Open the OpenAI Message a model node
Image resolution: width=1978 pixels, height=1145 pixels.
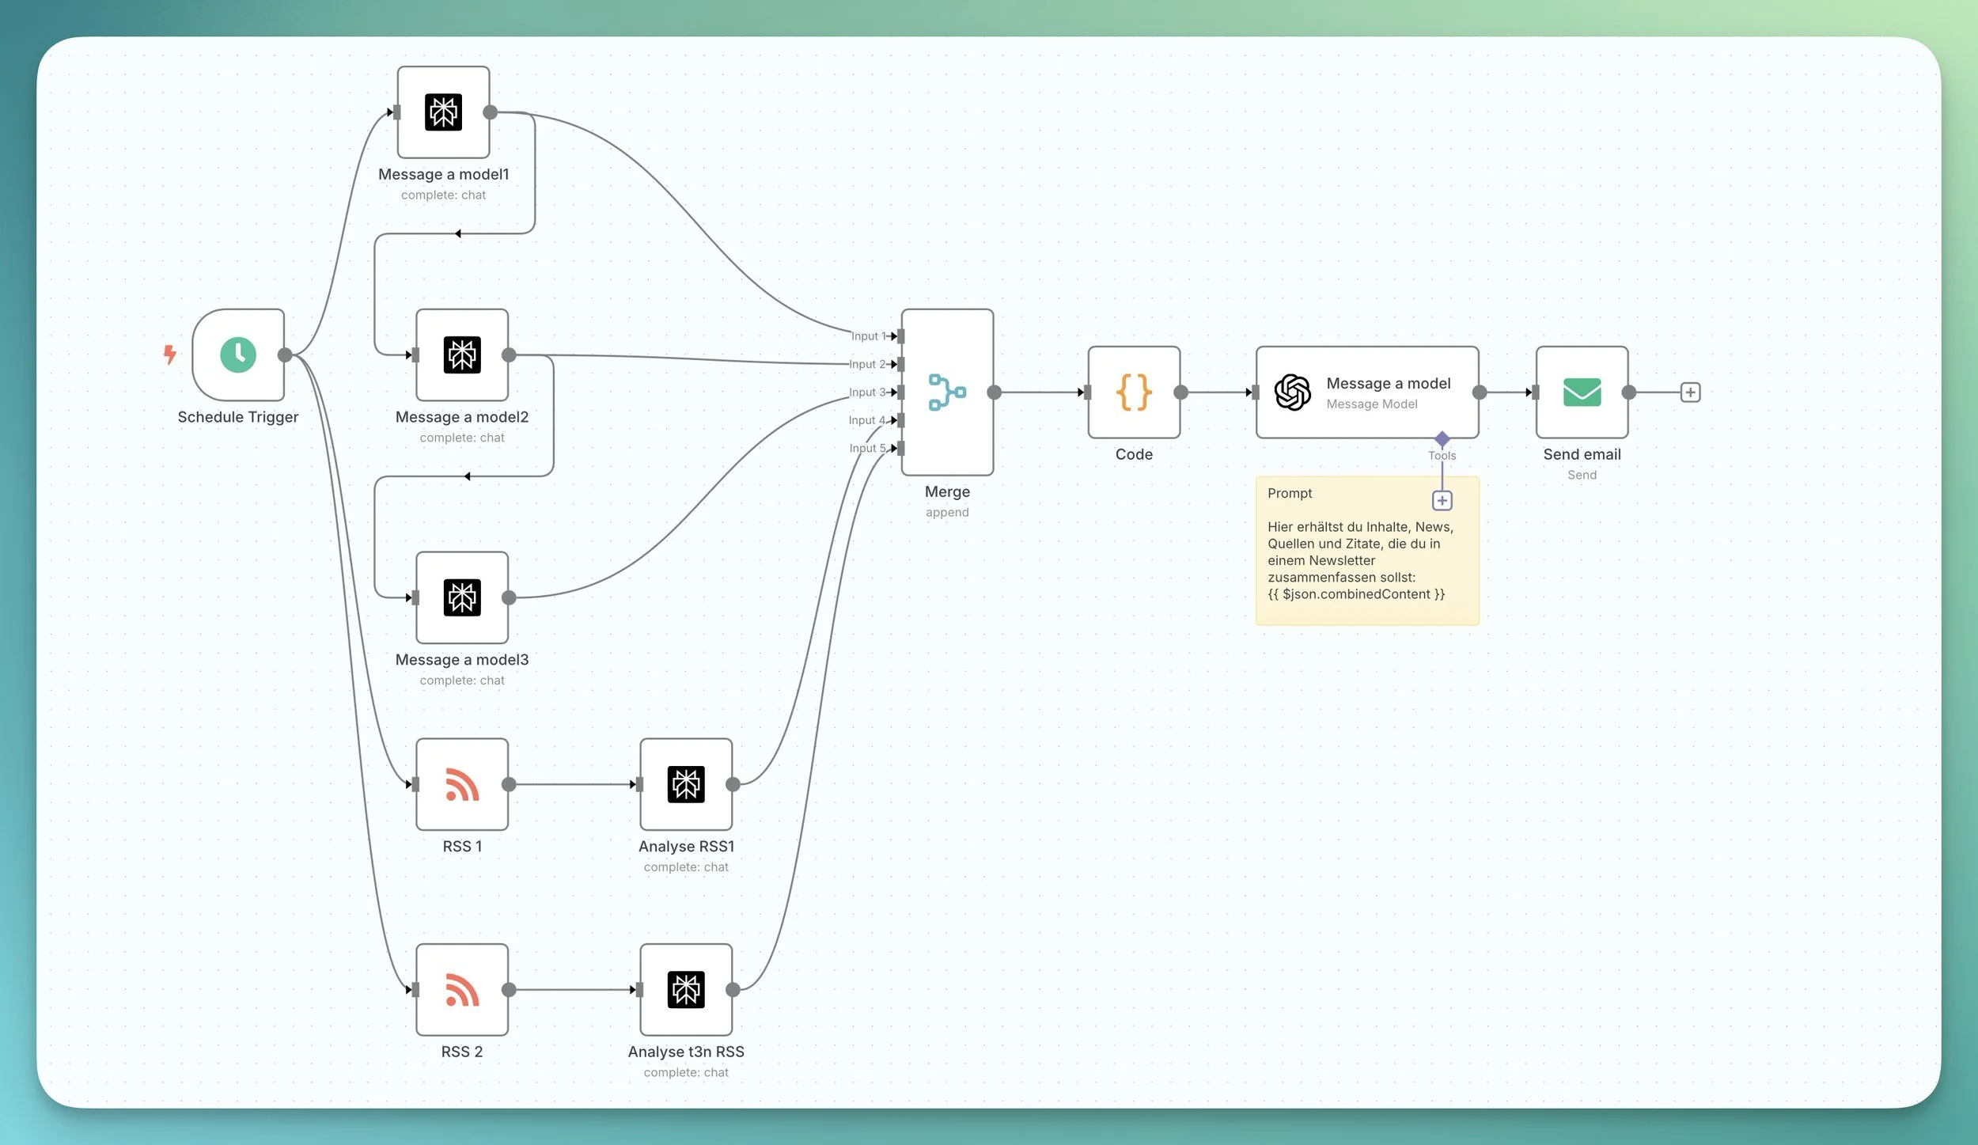click(1366, 392)
